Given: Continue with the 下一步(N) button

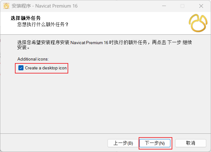Looking at the screenshot, I should [x=155, y=143].
